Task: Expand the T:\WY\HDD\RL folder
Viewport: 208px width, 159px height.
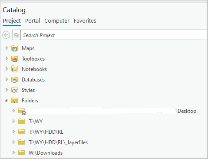Action: (13, 132)
